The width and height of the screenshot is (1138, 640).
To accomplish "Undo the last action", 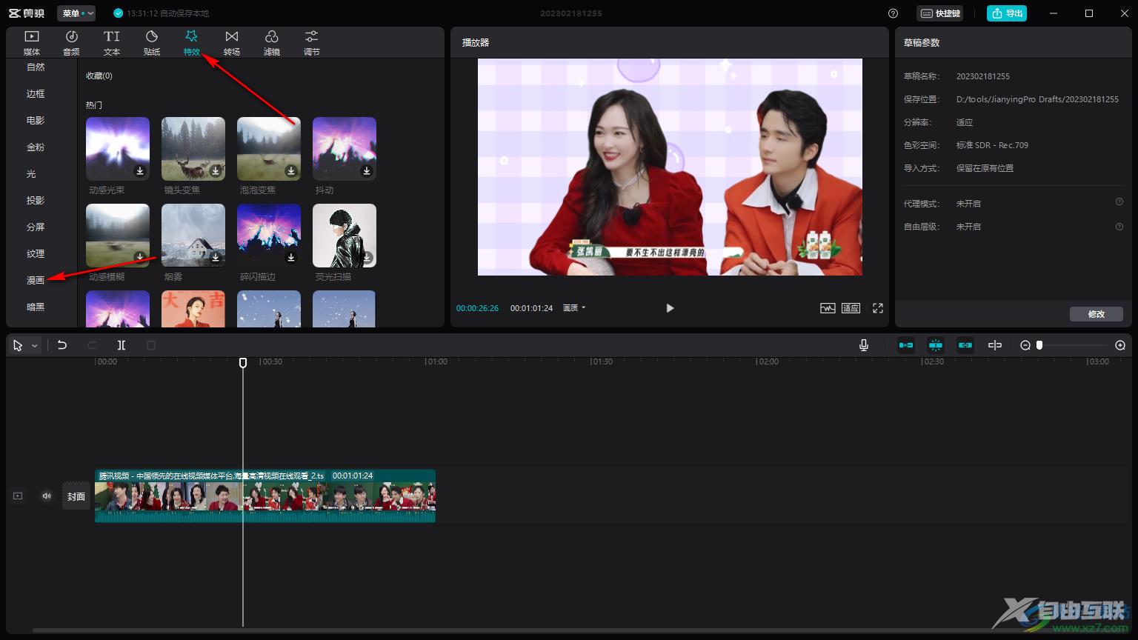I will tap(62, 345).
